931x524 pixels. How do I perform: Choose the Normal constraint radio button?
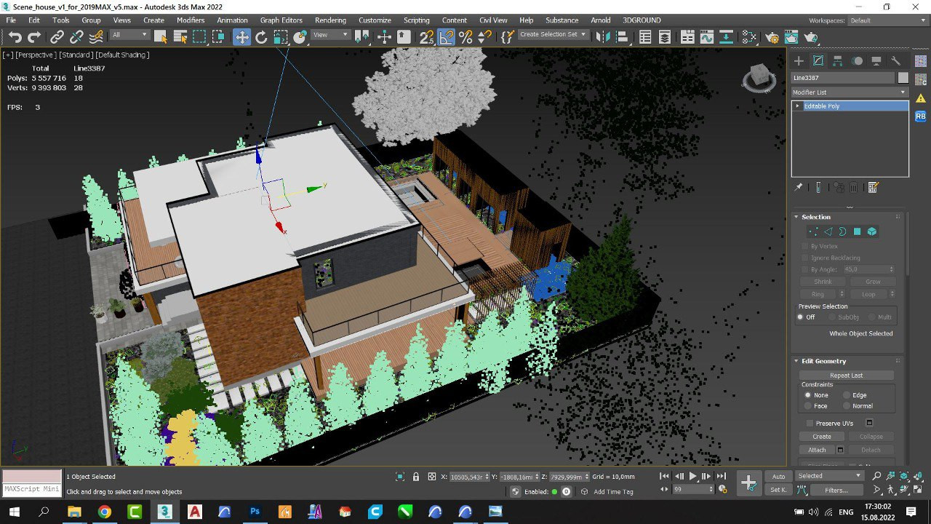coord(847,406)
